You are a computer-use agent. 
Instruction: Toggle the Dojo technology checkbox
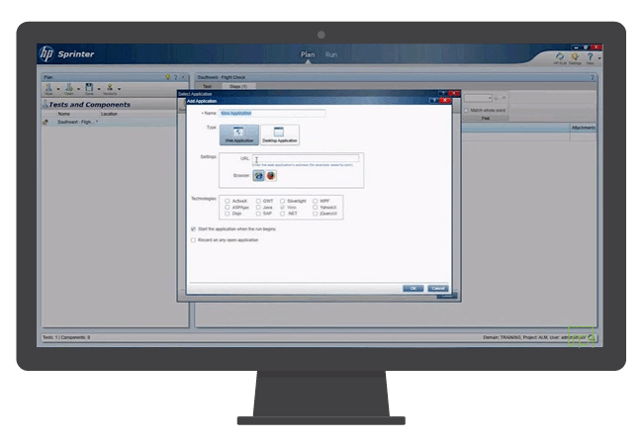[x=228, y=214]
